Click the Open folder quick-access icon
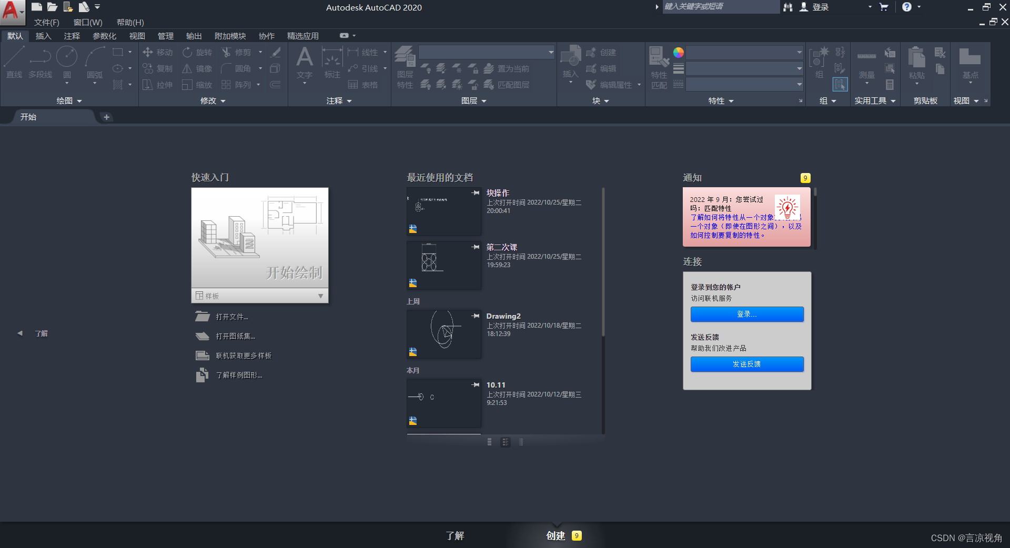1010x548 pixels. pos(52,7)
